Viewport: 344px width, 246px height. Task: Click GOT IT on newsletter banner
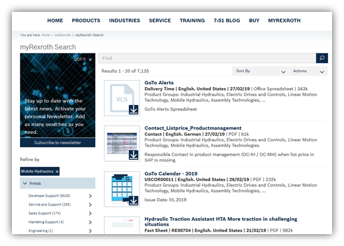click(x=80, y=59)
